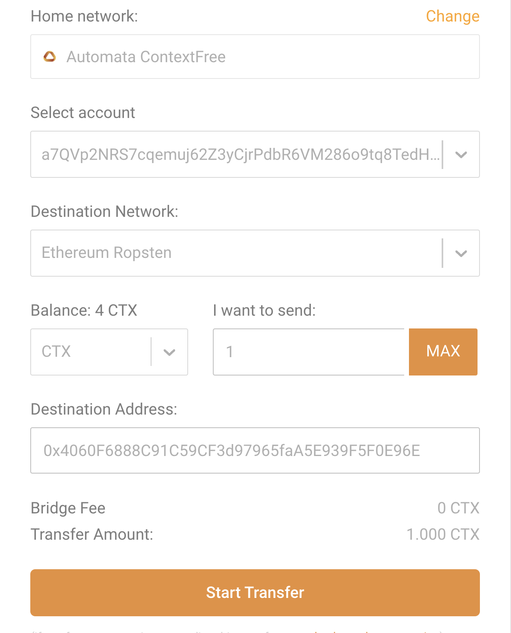Focus the I want to send amount field
511x633 pixels.
[309, 352]
